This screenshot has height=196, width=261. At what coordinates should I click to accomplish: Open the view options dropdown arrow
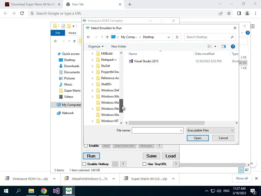pos(215,46)
